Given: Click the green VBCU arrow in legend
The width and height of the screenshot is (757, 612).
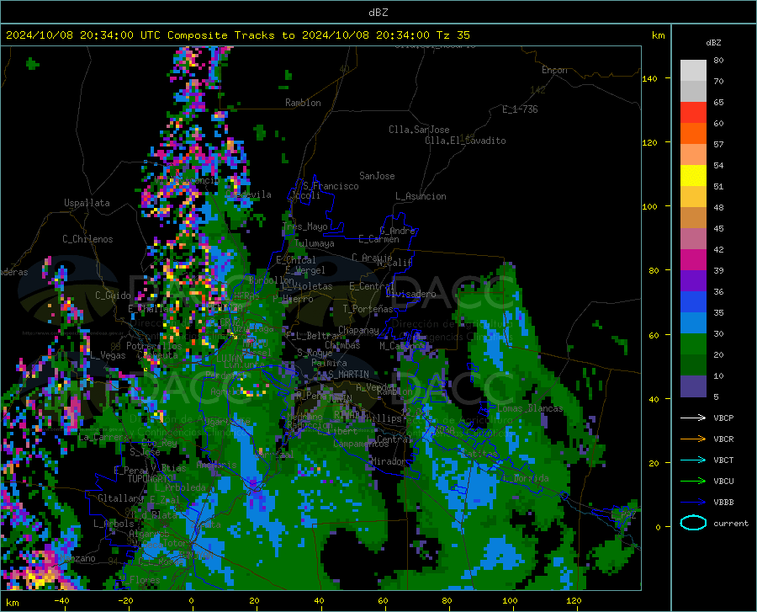Looking at the screenshot, I should click(x=693, y=481).
